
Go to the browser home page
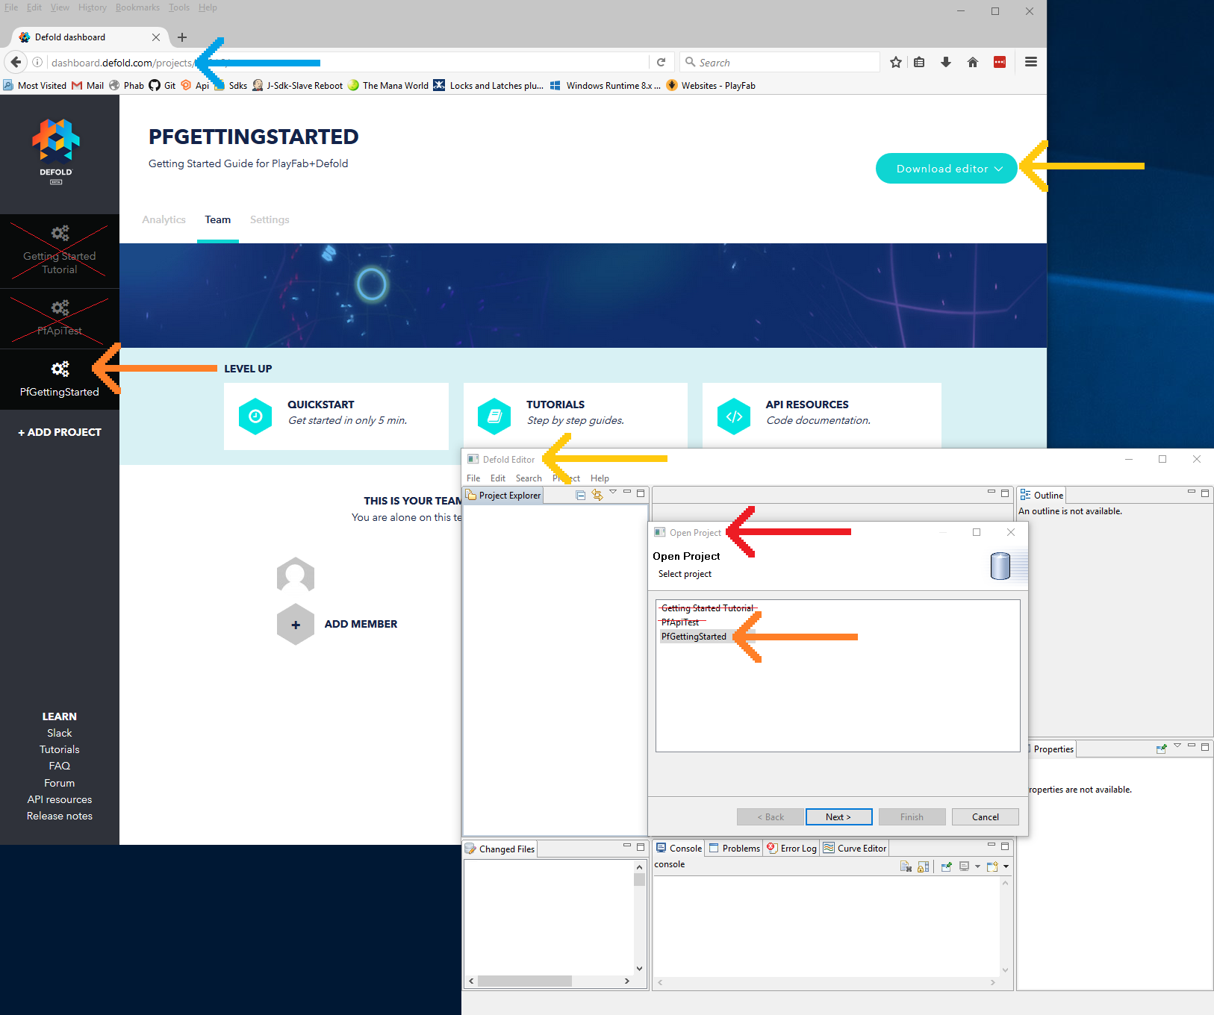point(973,63)
